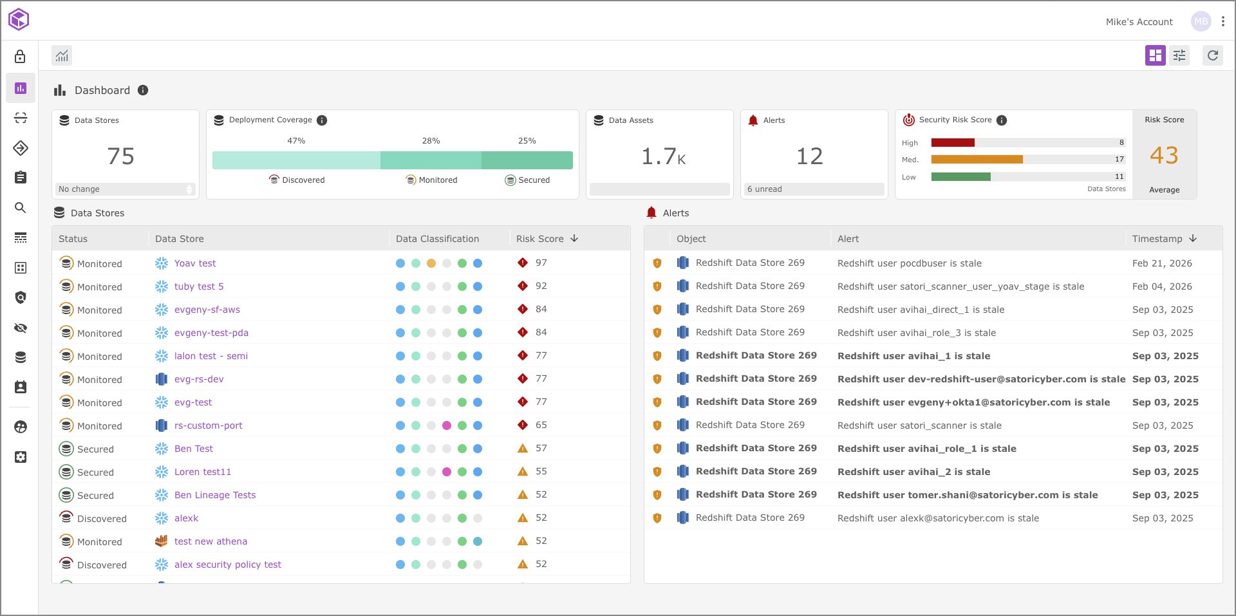The width and height of the screenshot is (1236, 616).
Task: Click the Data Classification column header
Action: pos(437,239)
